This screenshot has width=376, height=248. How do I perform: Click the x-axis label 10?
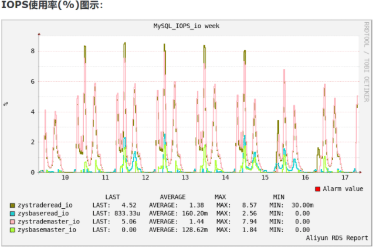[65, 177]
